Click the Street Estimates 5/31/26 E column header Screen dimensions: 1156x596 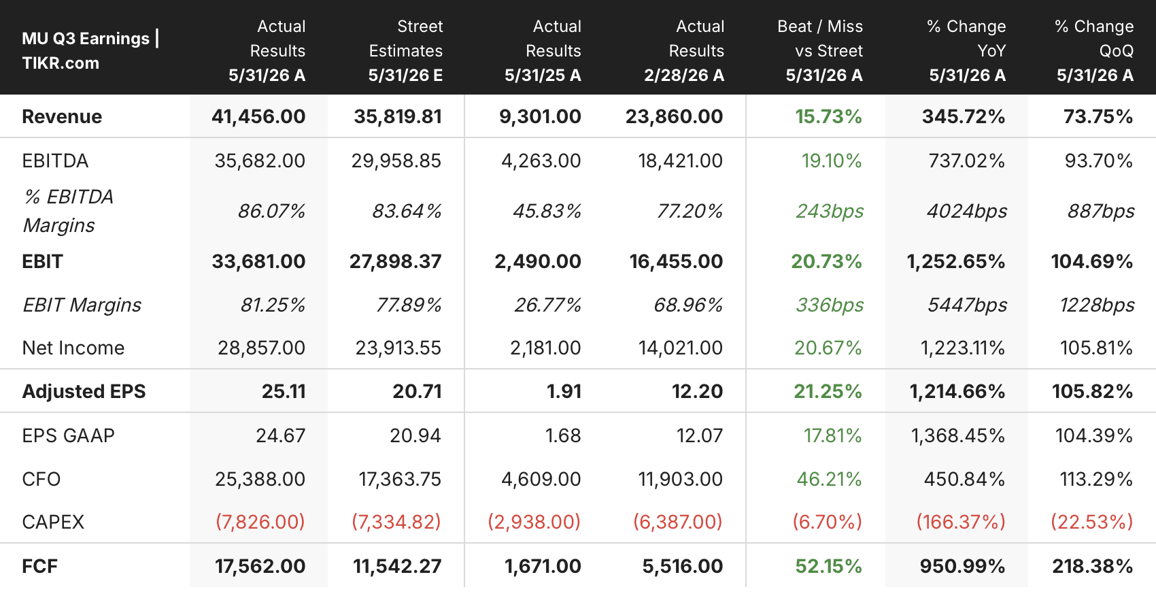(x=405, y=51)
